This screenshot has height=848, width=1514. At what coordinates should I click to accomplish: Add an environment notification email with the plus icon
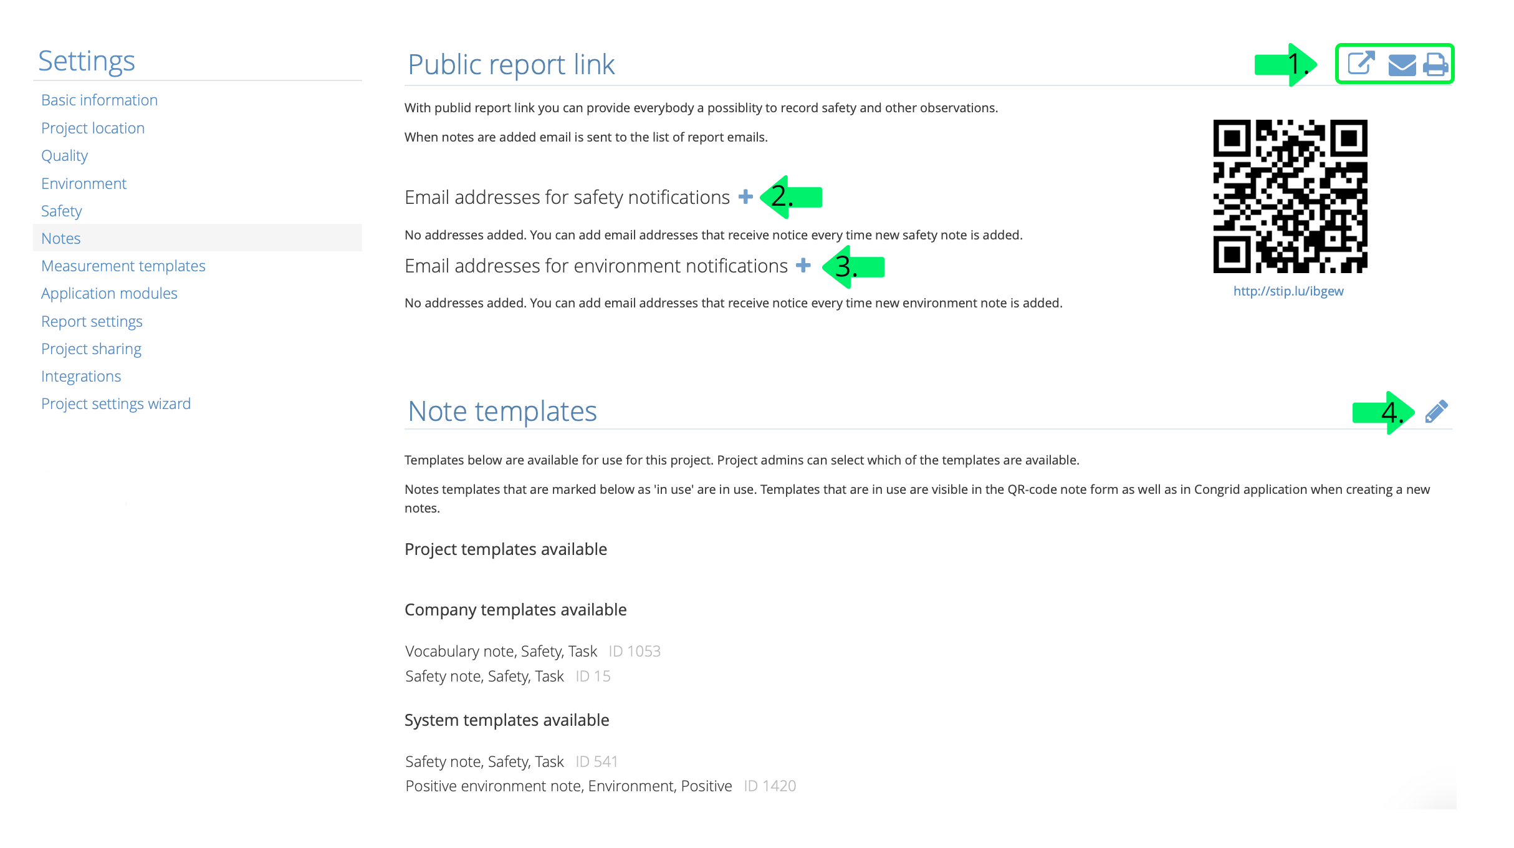point(803,266)
